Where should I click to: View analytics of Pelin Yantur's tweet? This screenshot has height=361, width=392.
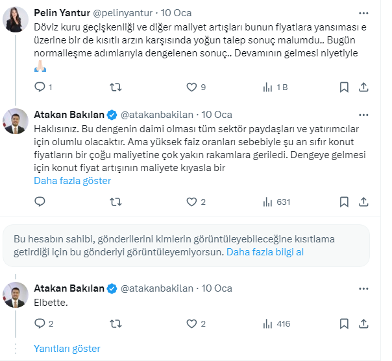(x=267, y=87)
